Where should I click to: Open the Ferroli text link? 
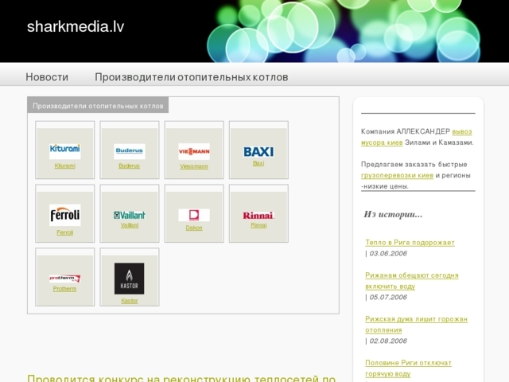[65, 232]
